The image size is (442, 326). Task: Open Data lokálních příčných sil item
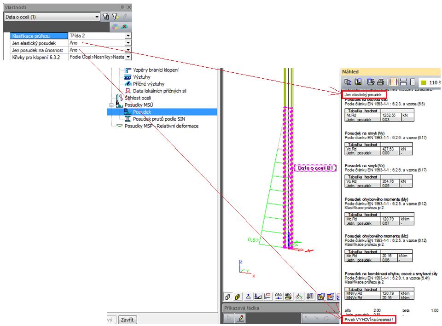(x=160, y=91)
